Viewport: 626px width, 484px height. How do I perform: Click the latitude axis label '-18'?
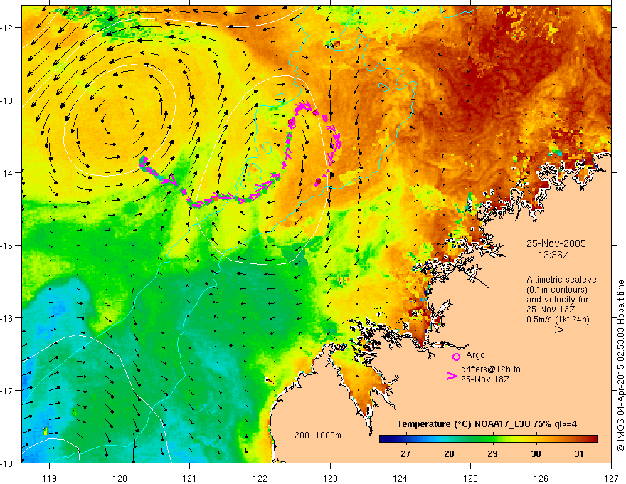tap(7, 463)
